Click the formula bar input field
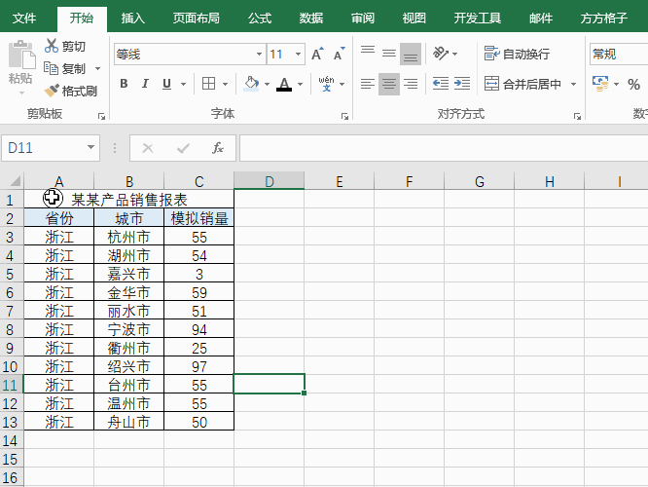Screen dimensions: 648x487 point(444,148)
